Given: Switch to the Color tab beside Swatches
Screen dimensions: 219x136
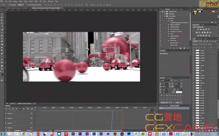Looking at the screenshot, I should pyautogui.click(x=194, y=9).
